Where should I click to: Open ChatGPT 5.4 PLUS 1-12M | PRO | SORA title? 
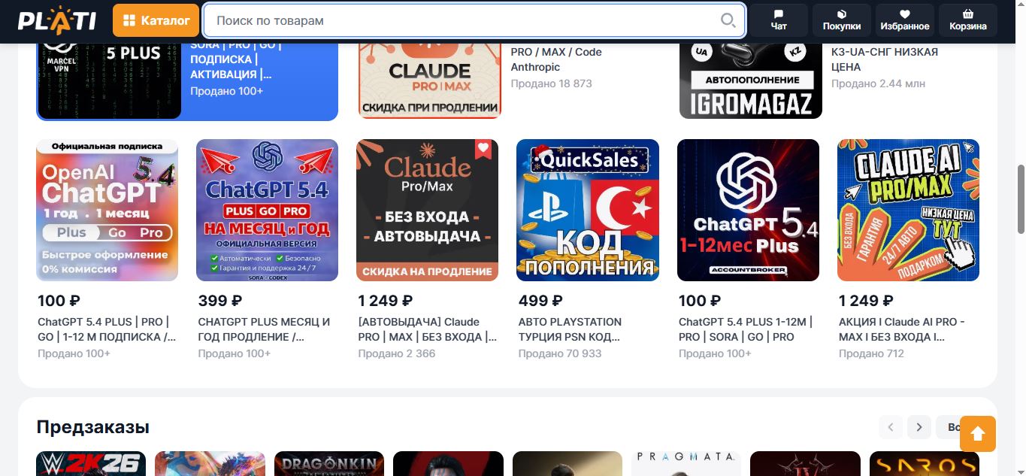point(746,329)
